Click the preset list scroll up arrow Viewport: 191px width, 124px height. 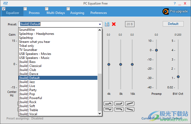100,30
